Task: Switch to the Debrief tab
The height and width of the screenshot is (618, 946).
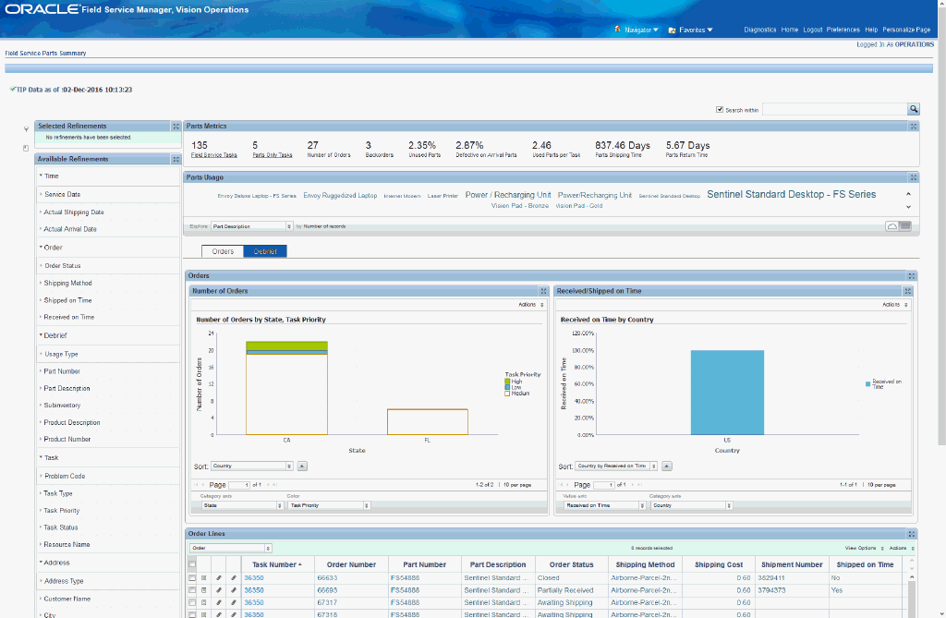Action: 265,251
